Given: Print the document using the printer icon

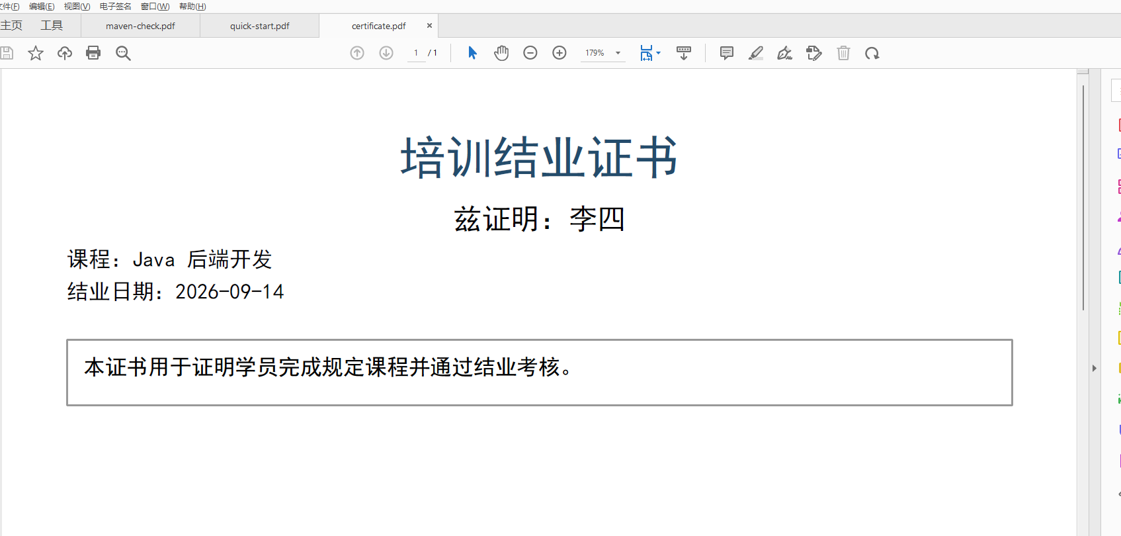Looking at the screenshot, I should (93, 53).
